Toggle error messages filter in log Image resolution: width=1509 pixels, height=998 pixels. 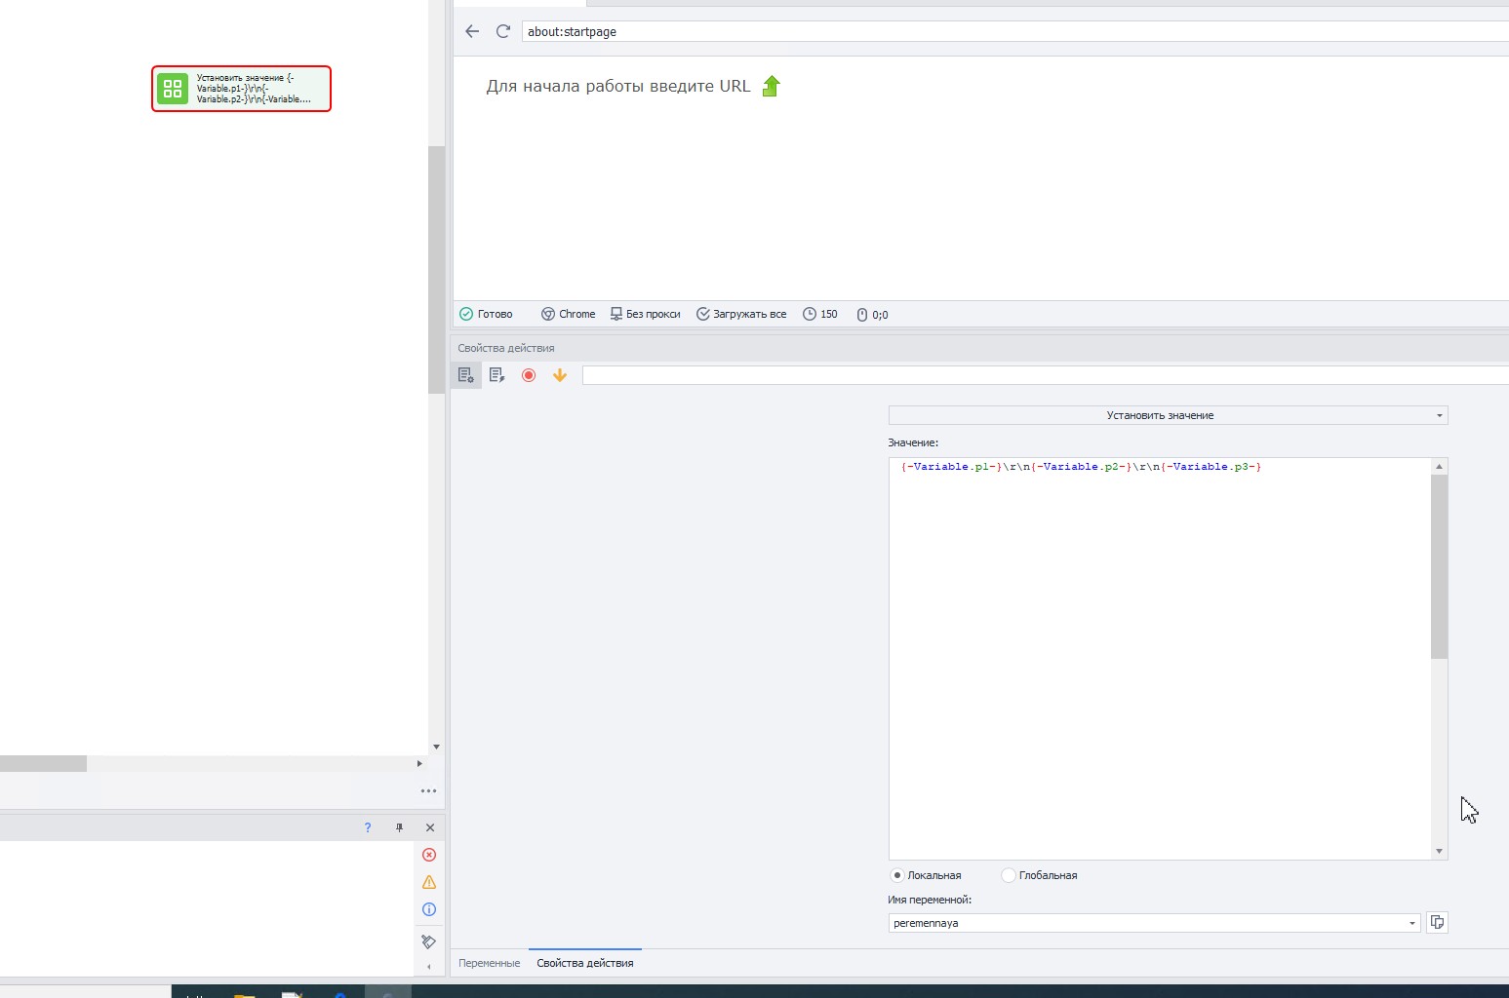pyautogui.click(x=429, y=855)
